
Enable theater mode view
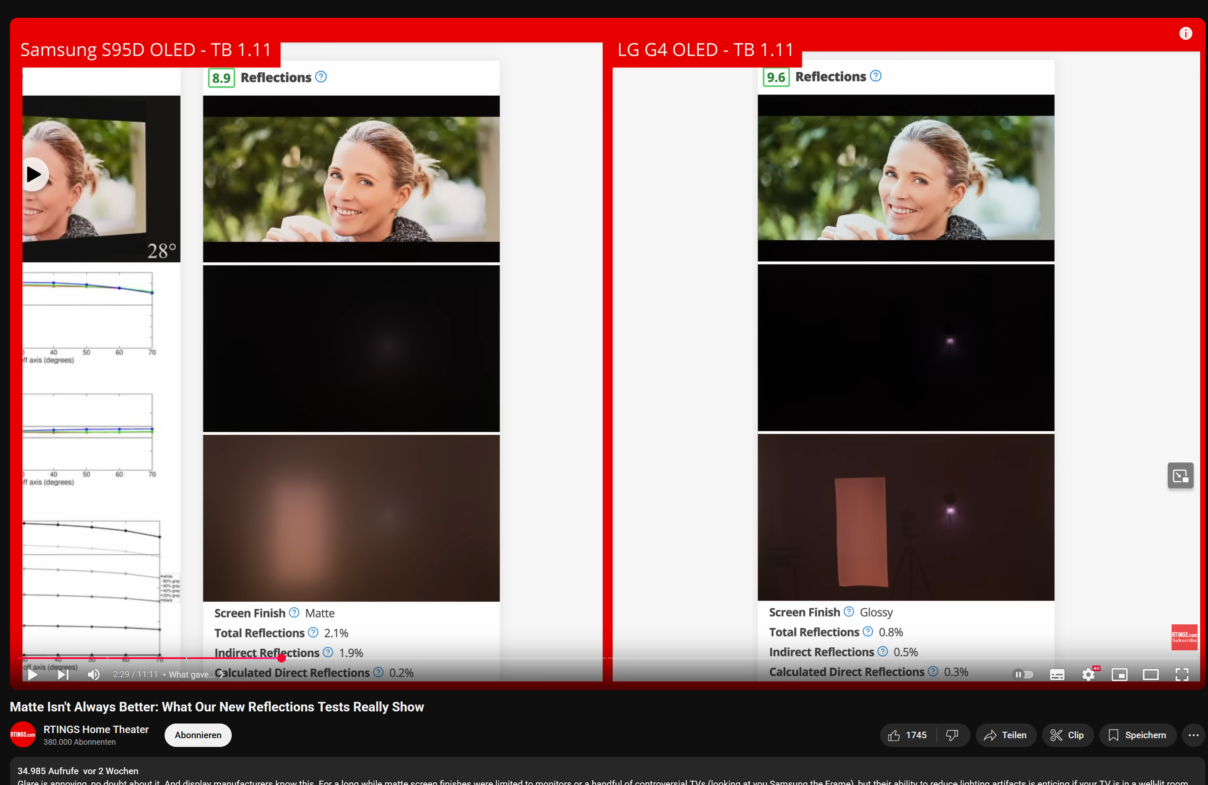tap(1150, 675)
